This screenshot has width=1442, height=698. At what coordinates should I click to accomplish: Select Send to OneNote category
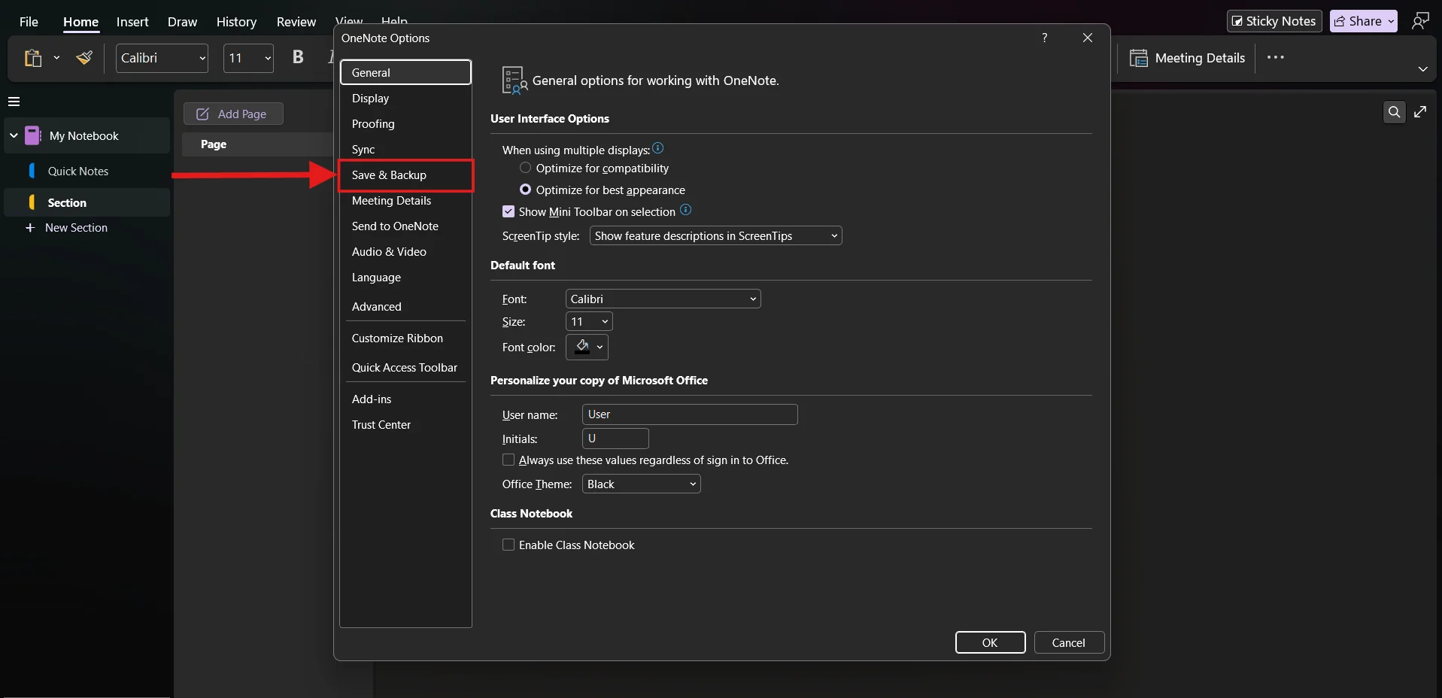pos(405,226)
